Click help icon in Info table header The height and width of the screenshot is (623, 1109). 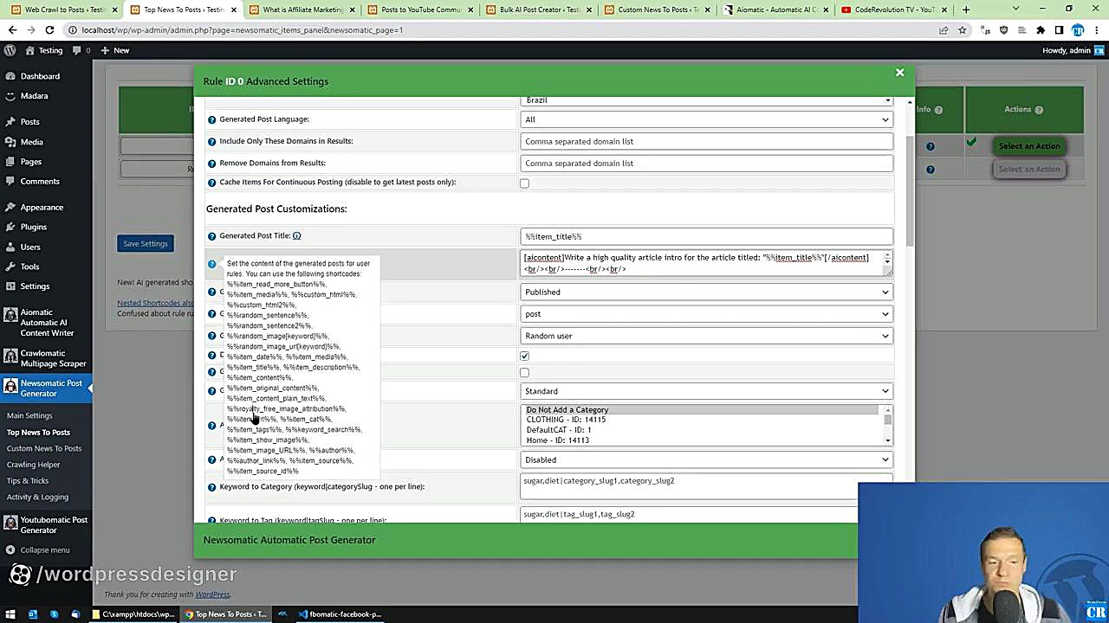tap(937, 110)
